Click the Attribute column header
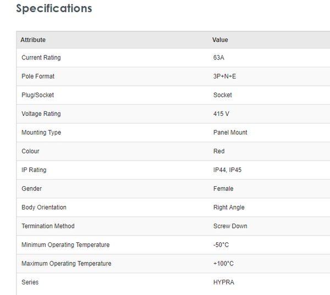Viewport: 330px width, 295px height. (33, 40)
